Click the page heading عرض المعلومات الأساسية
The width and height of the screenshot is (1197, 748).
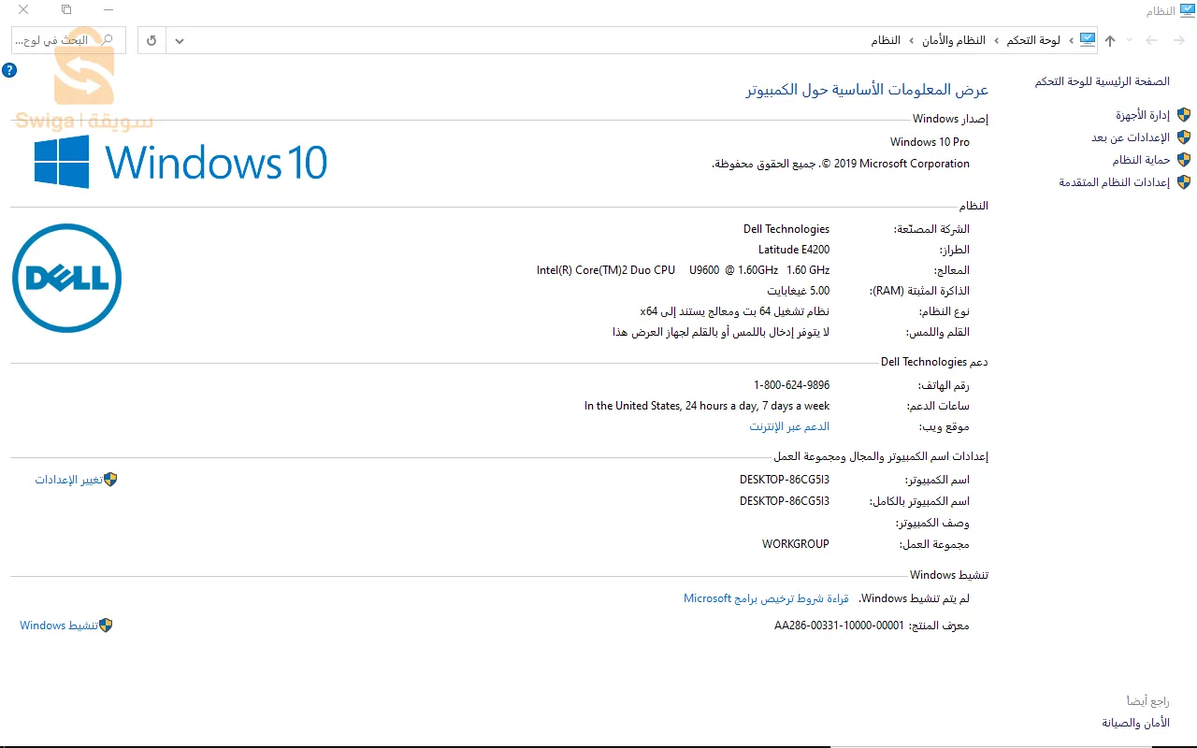click(x=867, y=90)
